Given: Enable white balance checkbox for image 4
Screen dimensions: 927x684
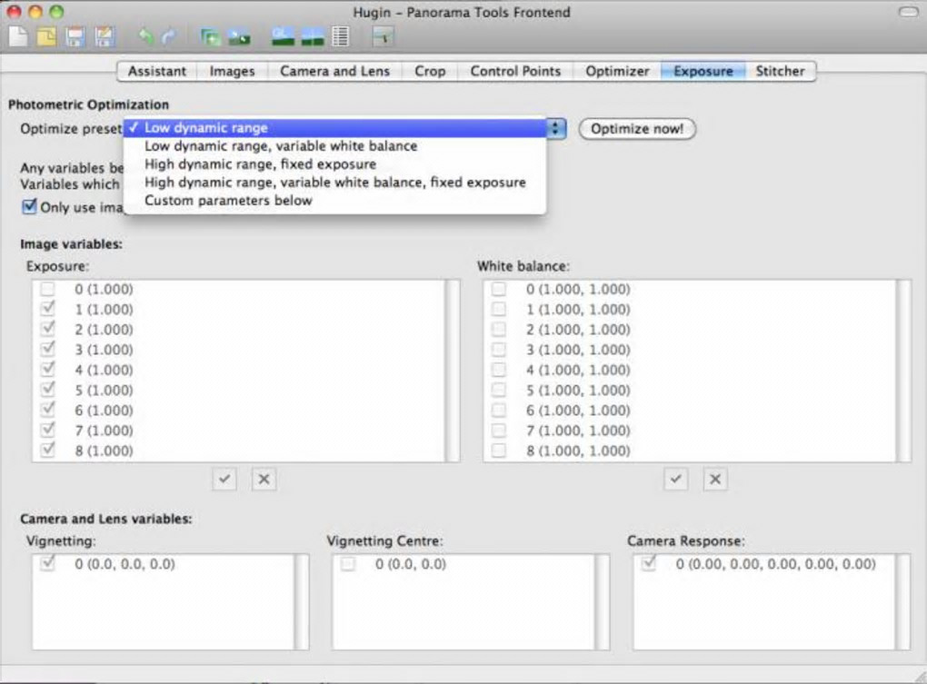Looking at the screenshot, I should click(x=499, y=370).
